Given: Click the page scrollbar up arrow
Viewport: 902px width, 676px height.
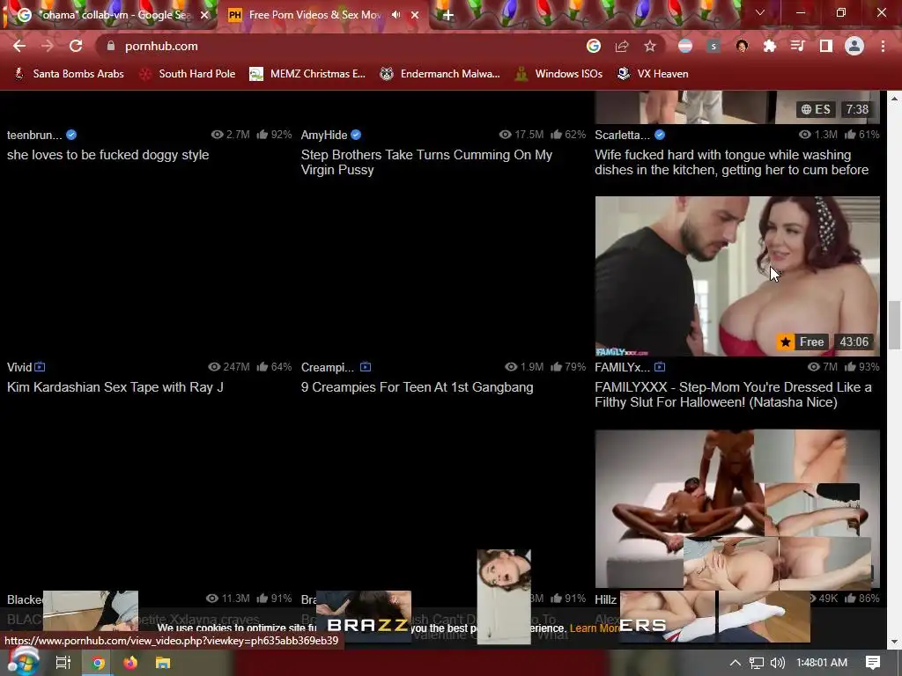Looking at the screenshot, I should [x=895, y=99].
